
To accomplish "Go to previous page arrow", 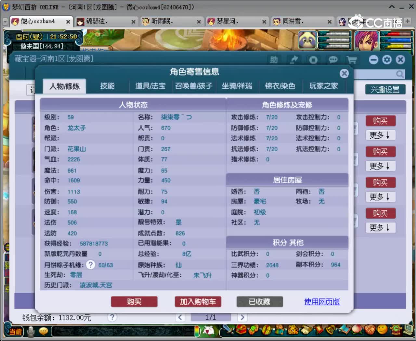I will click(x=180, y=317).
